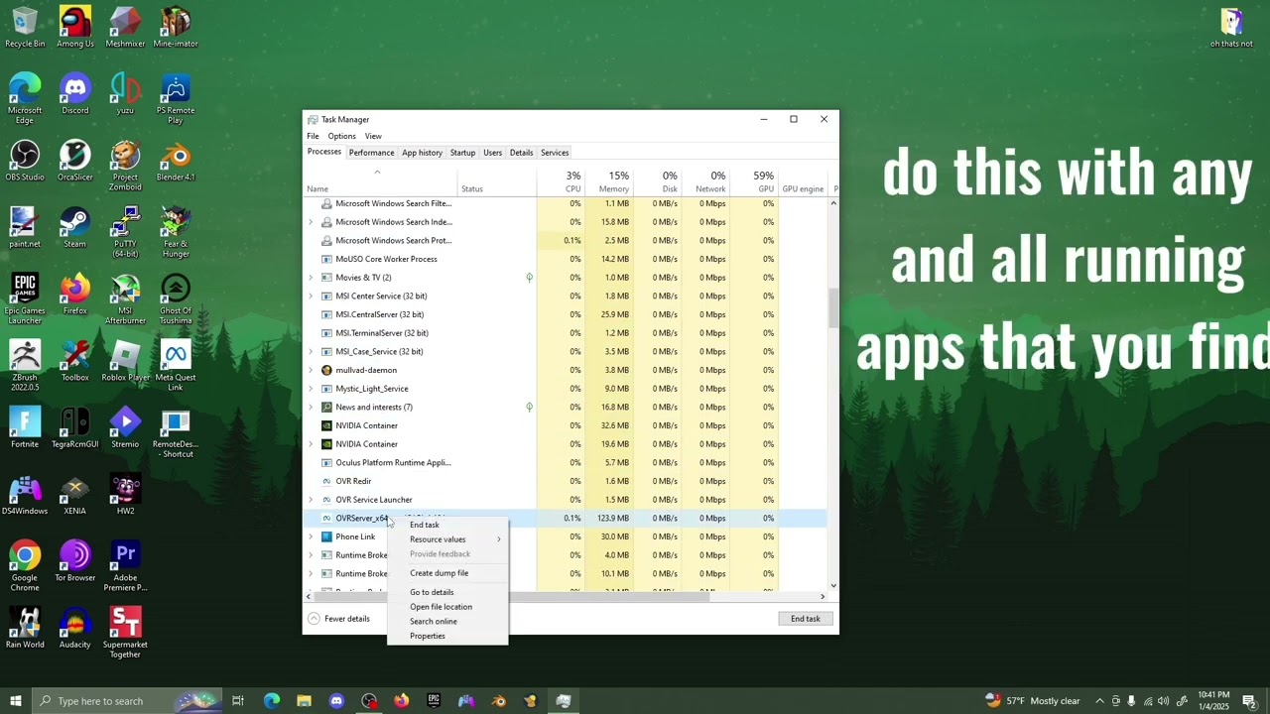Select the MSI Afterburner desktop icon
This screenshot has width=1270, height=714.
(125, 299)
